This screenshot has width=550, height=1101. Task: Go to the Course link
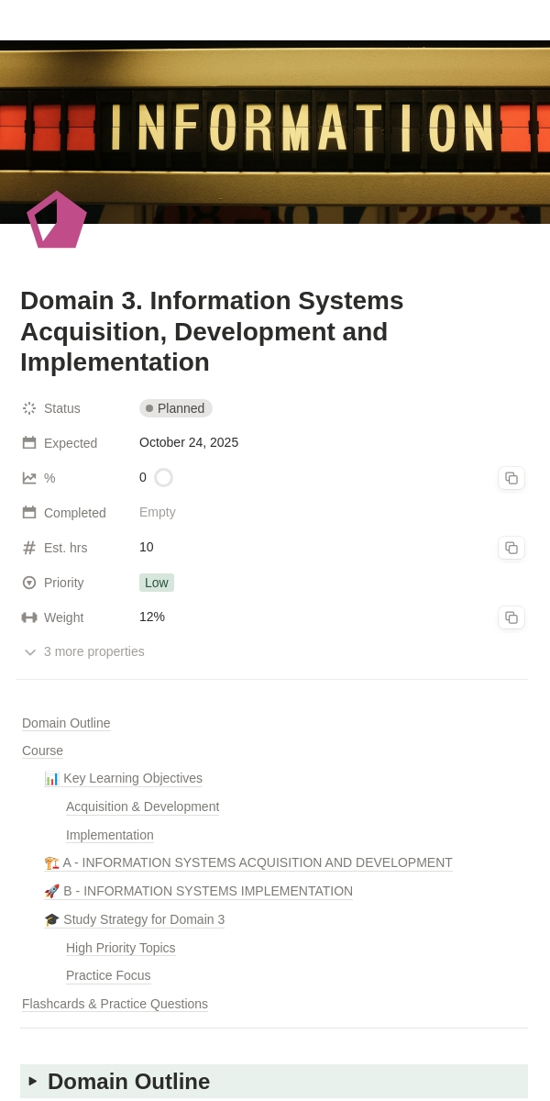(42, 751)
